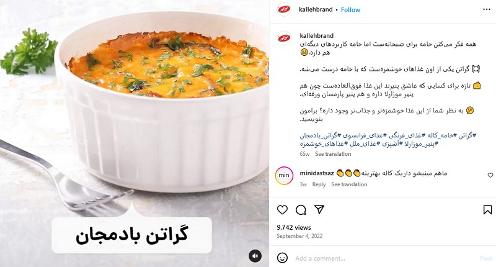Viewport: 496px width, 267px height.
Task: See the translation of the caption
Action: pyautogui.click(x=333, y=154)
